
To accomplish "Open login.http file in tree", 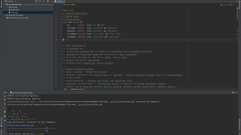I will [x=15, y=10].
